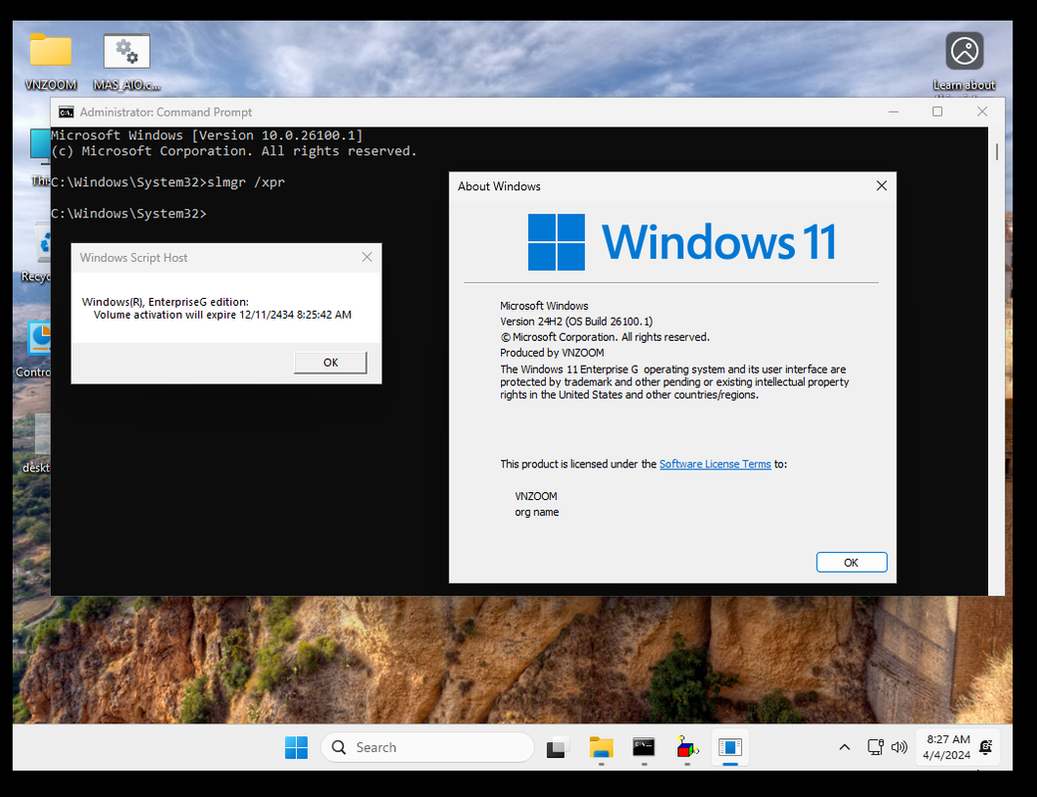
Task: Open File Explorer from the taskbar
Action: 601,747
